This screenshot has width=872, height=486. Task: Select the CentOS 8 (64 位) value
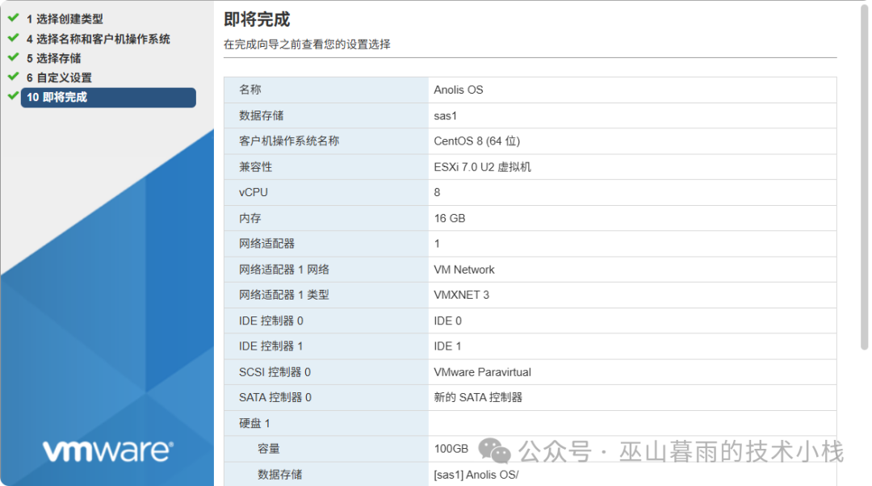point(476,141)
